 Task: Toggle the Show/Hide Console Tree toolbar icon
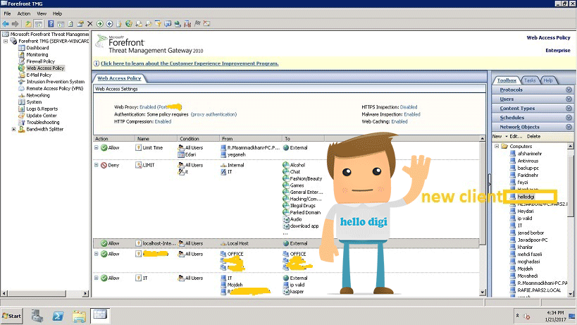tap(38, 24)
